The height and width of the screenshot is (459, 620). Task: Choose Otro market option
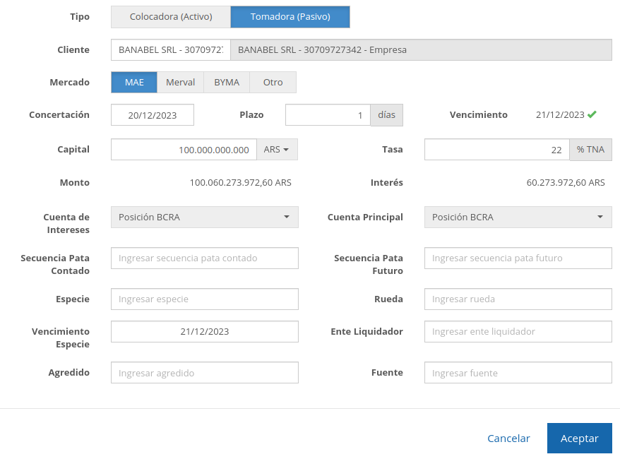click(273, 83)
